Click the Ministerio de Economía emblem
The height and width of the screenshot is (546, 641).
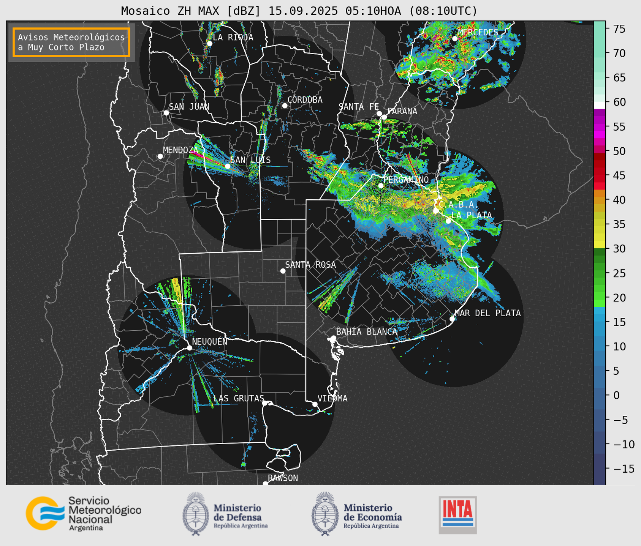click(325, 514)
